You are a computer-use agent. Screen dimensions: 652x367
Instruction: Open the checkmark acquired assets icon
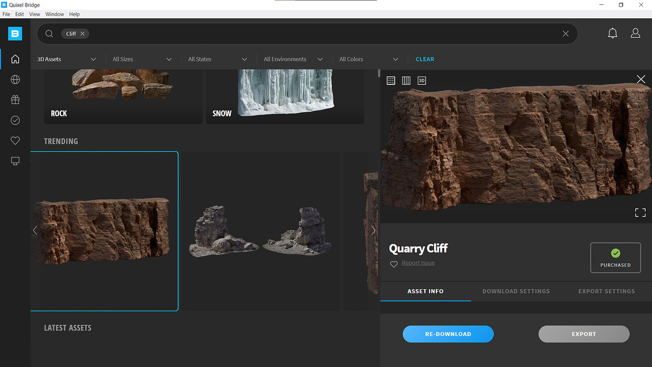coord(15,120)
